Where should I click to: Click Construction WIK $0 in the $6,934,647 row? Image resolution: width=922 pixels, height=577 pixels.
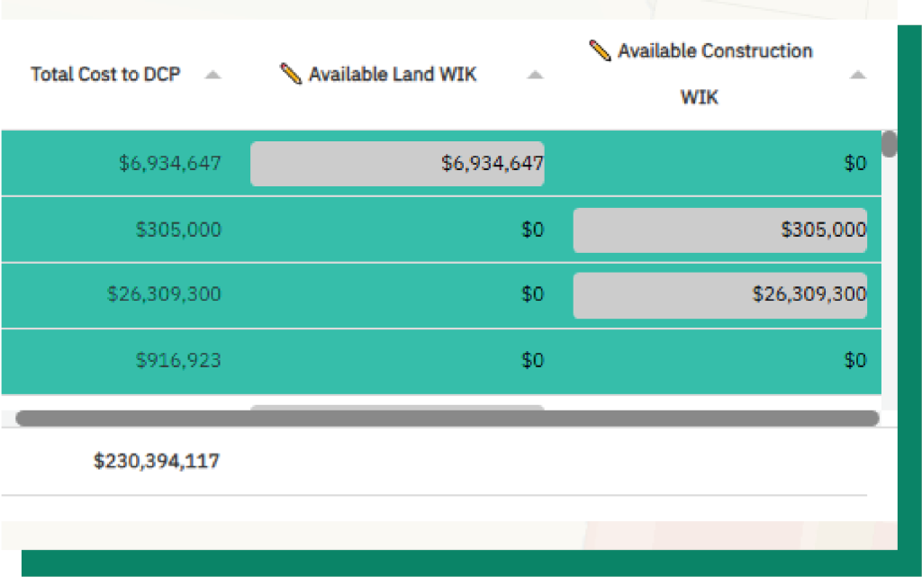coord(854,164)
